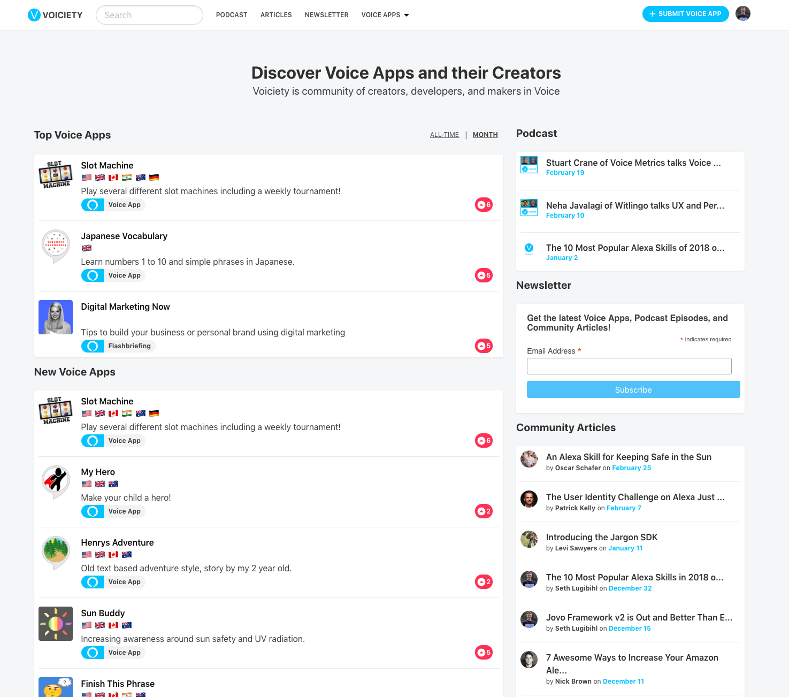The width and height of the screenshot is (789, 697).
Task: Open the article dated December 32
Action: (634, 577)
